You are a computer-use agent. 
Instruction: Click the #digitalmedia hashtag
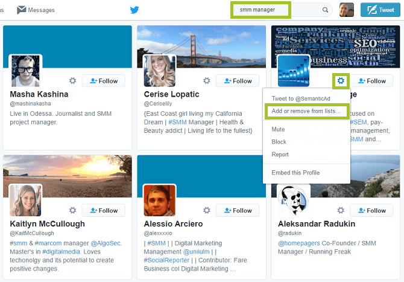pyautogui.click(x=61, y=252)
